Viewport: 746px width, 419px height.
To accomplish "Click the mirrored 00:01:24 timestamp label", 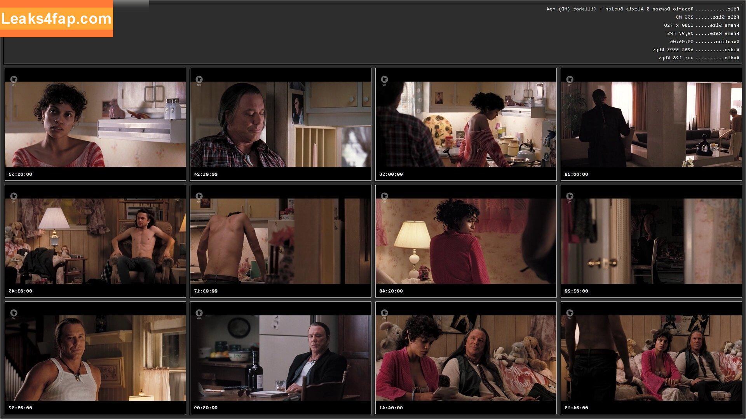I will [x=206, y=174].
